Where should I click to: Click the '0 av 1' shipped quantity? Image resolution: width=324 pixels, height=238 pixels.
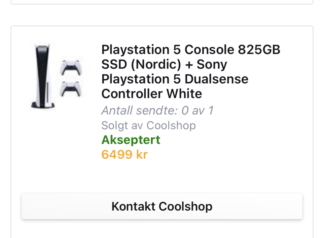(197, 110)
